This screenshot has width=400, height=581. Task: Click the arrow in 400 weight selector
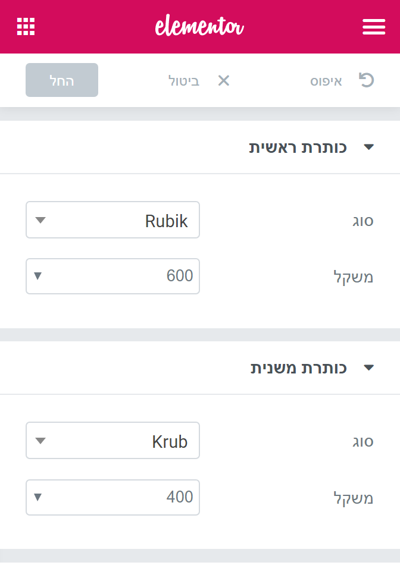coord(38,497)
